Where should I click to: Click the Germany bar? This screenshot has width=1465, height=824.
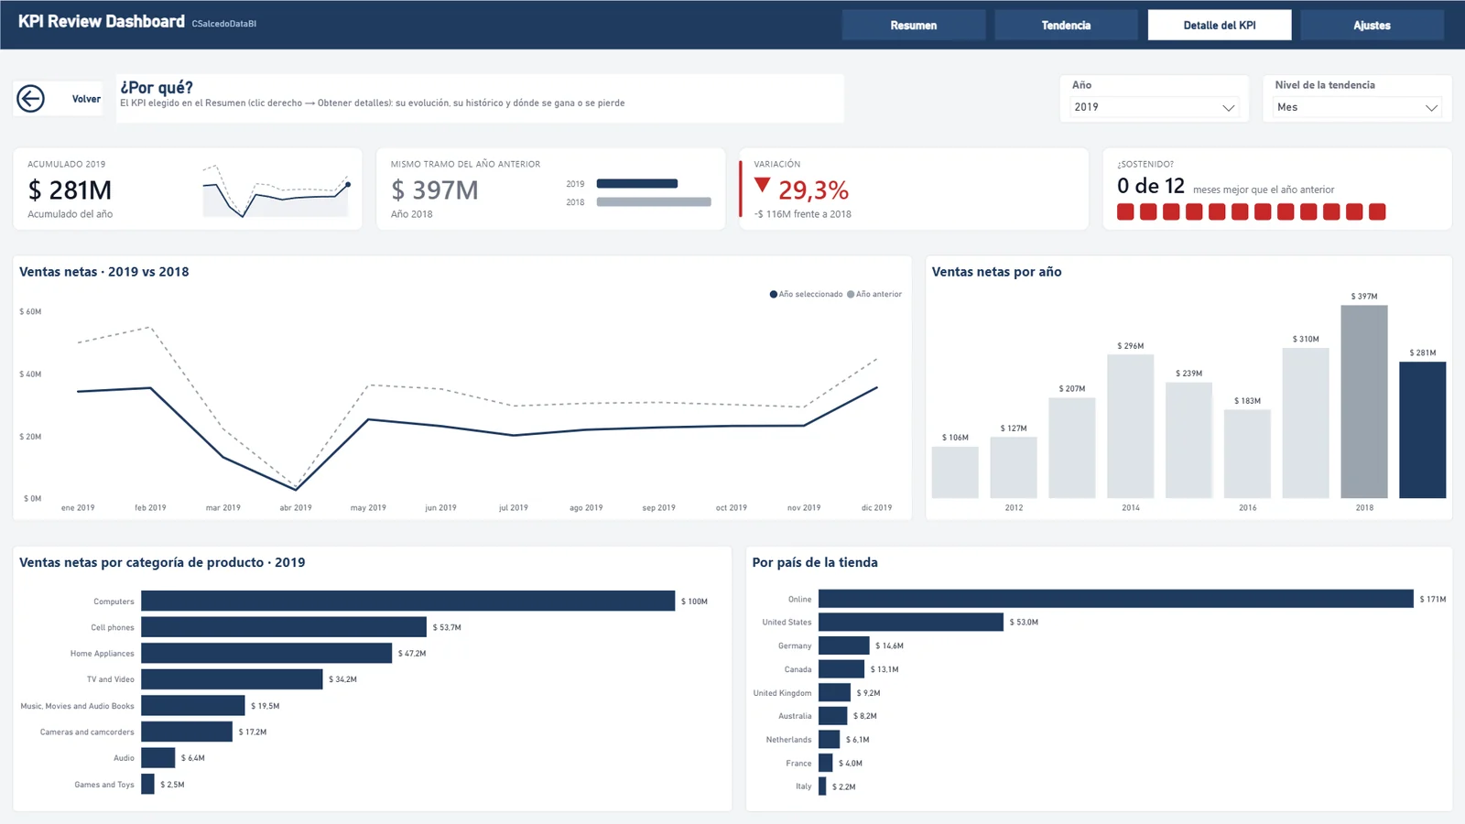[x=844, y=645]
